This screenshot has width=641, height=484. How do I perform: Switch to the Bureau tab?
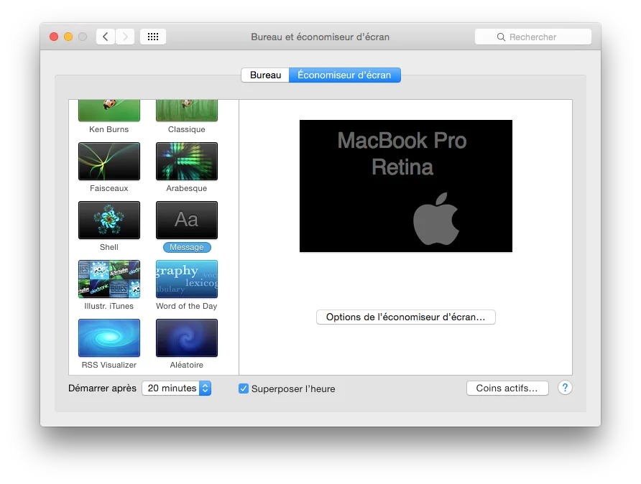coord(265,75)
